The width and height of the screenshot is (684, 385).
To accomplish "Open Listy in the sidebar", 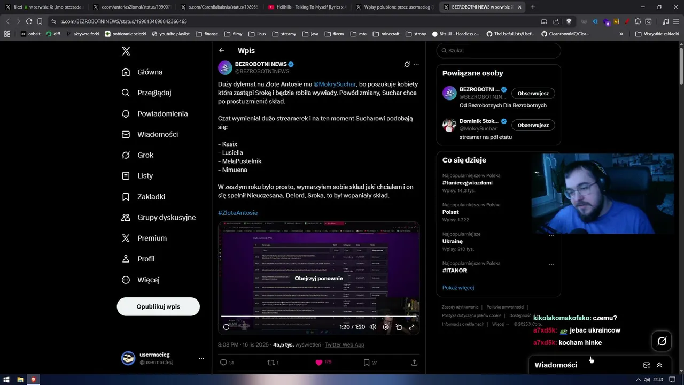I will coord(137,175).
